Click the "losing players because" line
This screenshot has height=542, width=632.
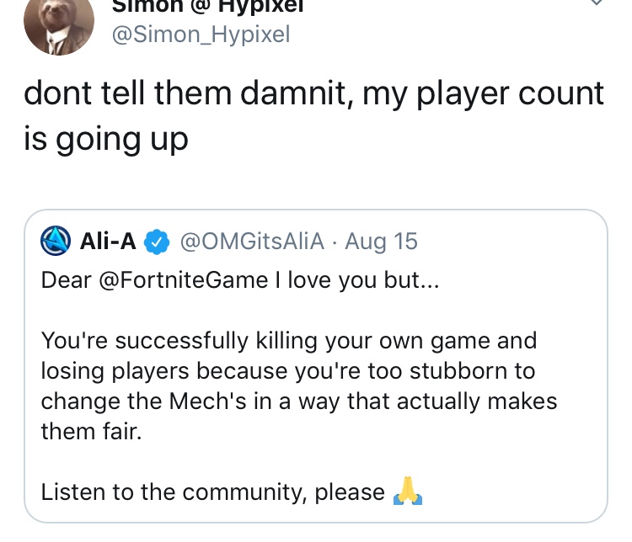[x=181, y=370]
